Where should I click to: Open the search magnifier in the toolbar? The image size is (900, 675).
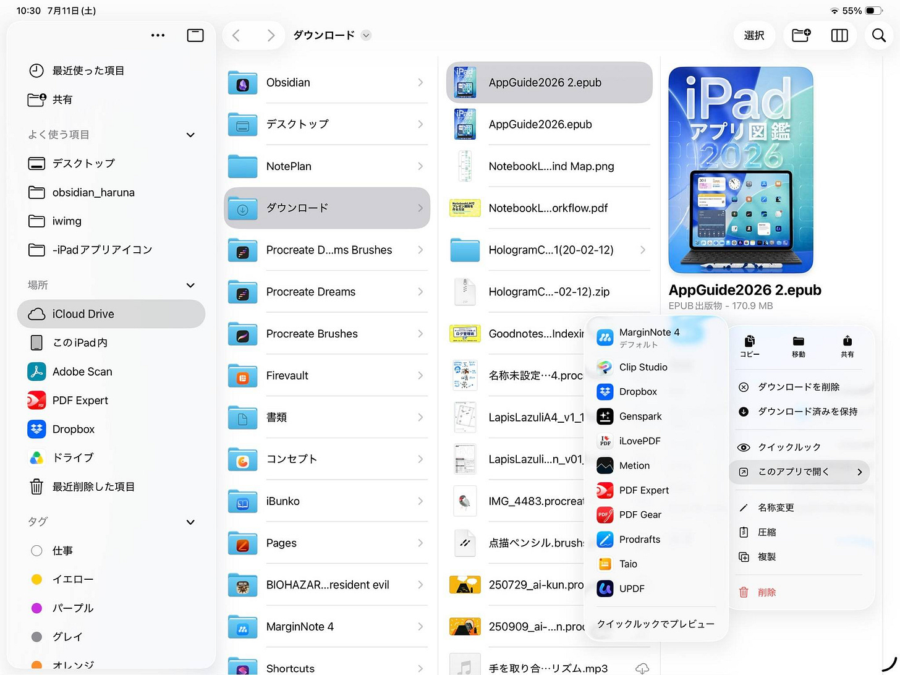(878, 35)
